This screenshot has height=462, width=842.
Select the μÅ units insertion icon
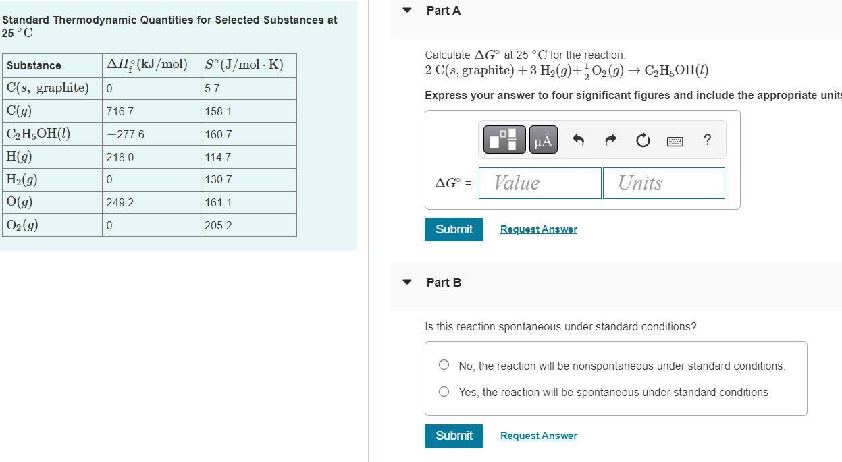pos(544,139)
